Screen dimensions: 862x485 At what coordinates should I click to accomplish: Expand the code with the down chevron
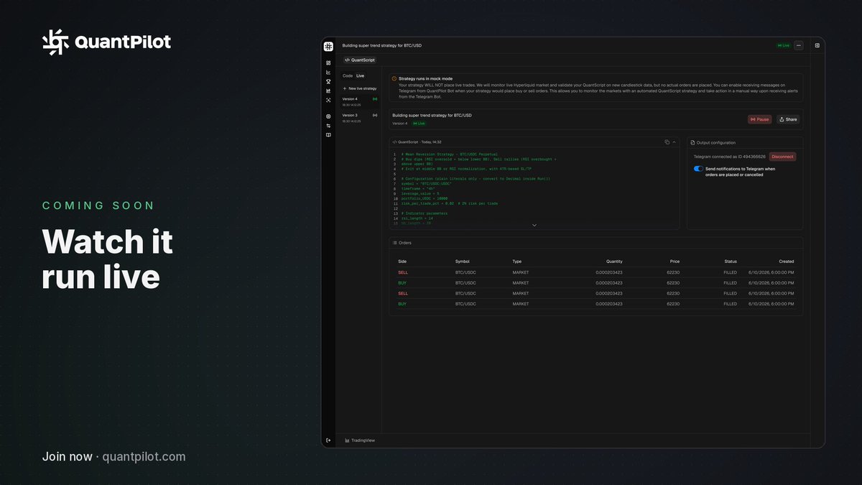(534, 225)
